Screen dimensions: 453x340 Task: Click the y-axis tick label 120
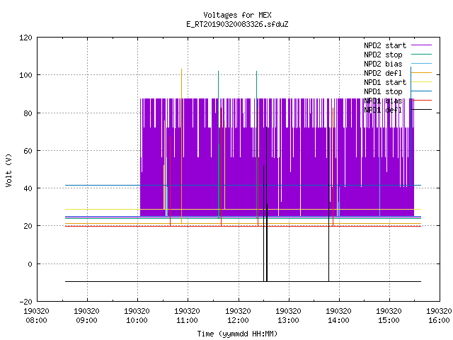pos(25,38)
